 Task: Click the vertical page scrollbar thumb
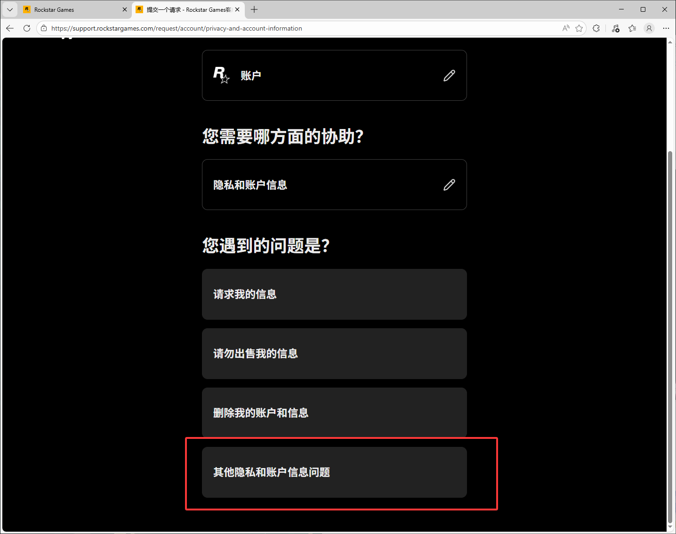pyautogui.click(x=670, y=337)
